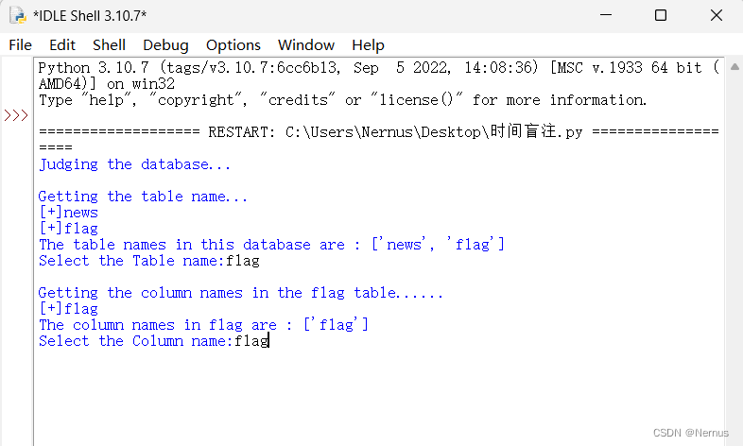Open the Debug menu
Viewport: 743px width, 446px height.
pos(165,45)
